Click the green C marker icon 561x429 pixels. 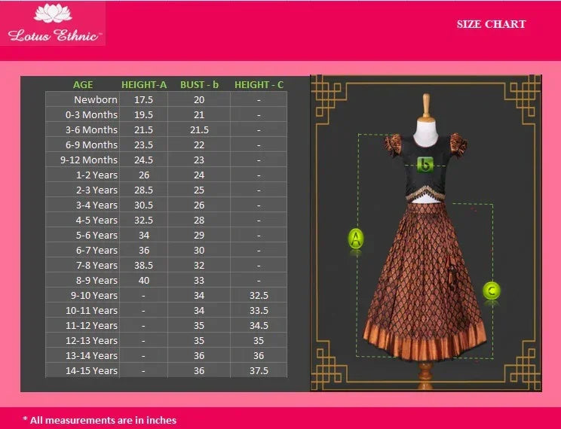pyautogui.click(x=492, y=291)
